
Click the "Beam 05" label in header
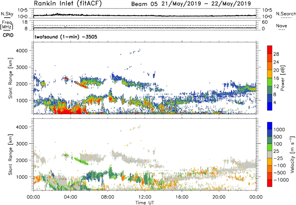point(144,4)
